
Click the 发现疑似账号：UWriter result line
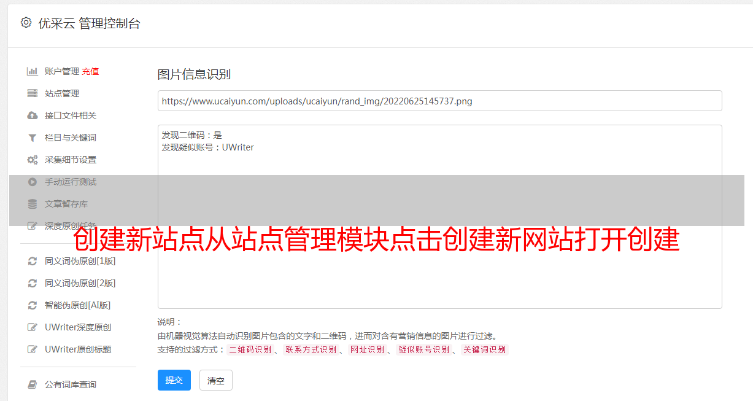tap(207, 147)
